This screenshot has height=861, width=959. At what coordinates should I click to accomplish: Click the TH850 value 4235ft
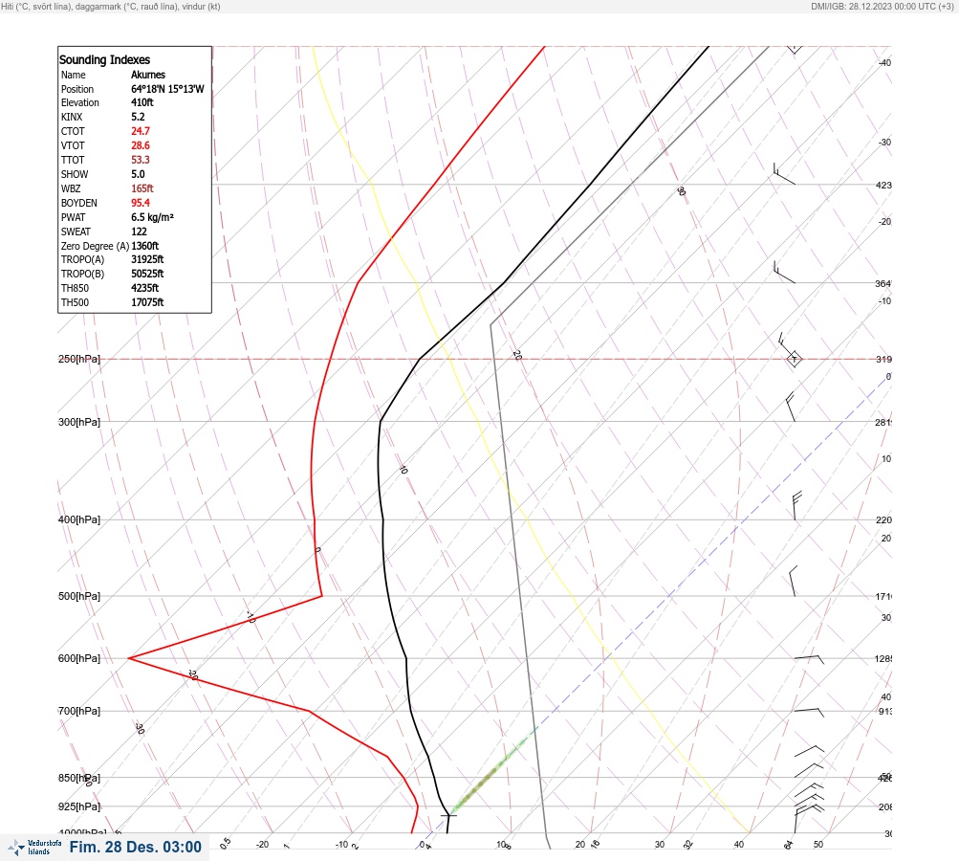(x=145, y=288)
